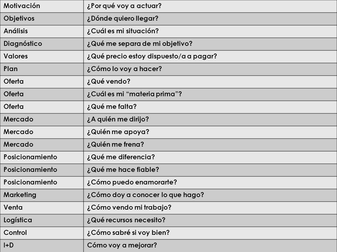Click the '¿Quién me apoya?' cell

pyautogui.click(x=210, y=132)
